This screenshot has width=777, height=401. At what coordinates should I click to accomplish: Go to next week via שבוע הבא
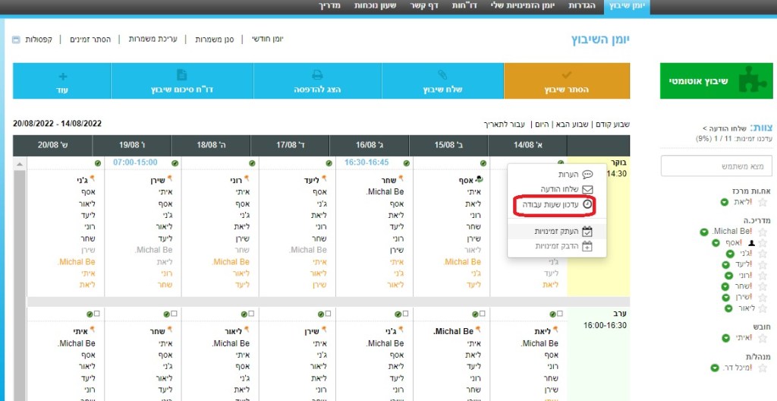(x=571, y=124)
